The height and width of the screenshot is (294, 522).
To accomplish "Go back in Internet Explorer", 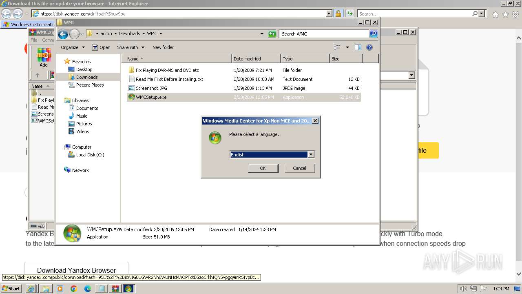I will coord(7,14).
